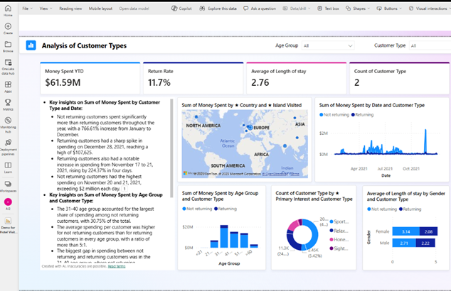Toggle the Not returning legend in the date chart
Screen dimensions: 451x291
coord(336,114)
